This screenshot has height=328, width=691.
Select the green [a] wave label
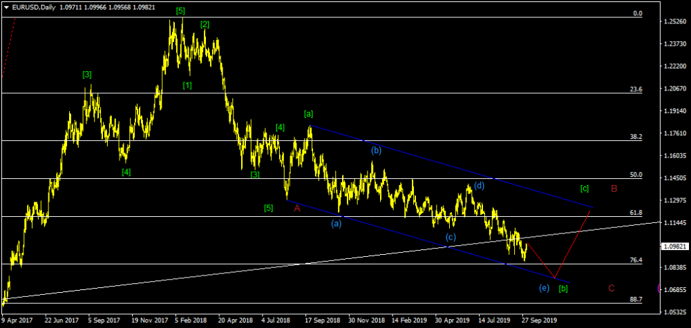click(x=308, y=114)
